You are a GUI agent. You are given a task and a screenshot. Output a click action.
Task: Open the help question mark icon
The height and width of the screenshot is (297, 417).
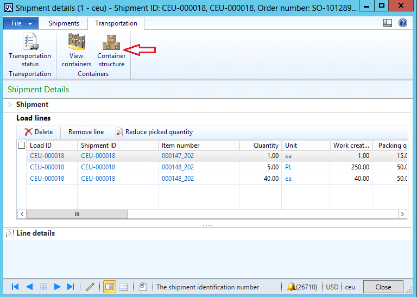pos(403,23)
